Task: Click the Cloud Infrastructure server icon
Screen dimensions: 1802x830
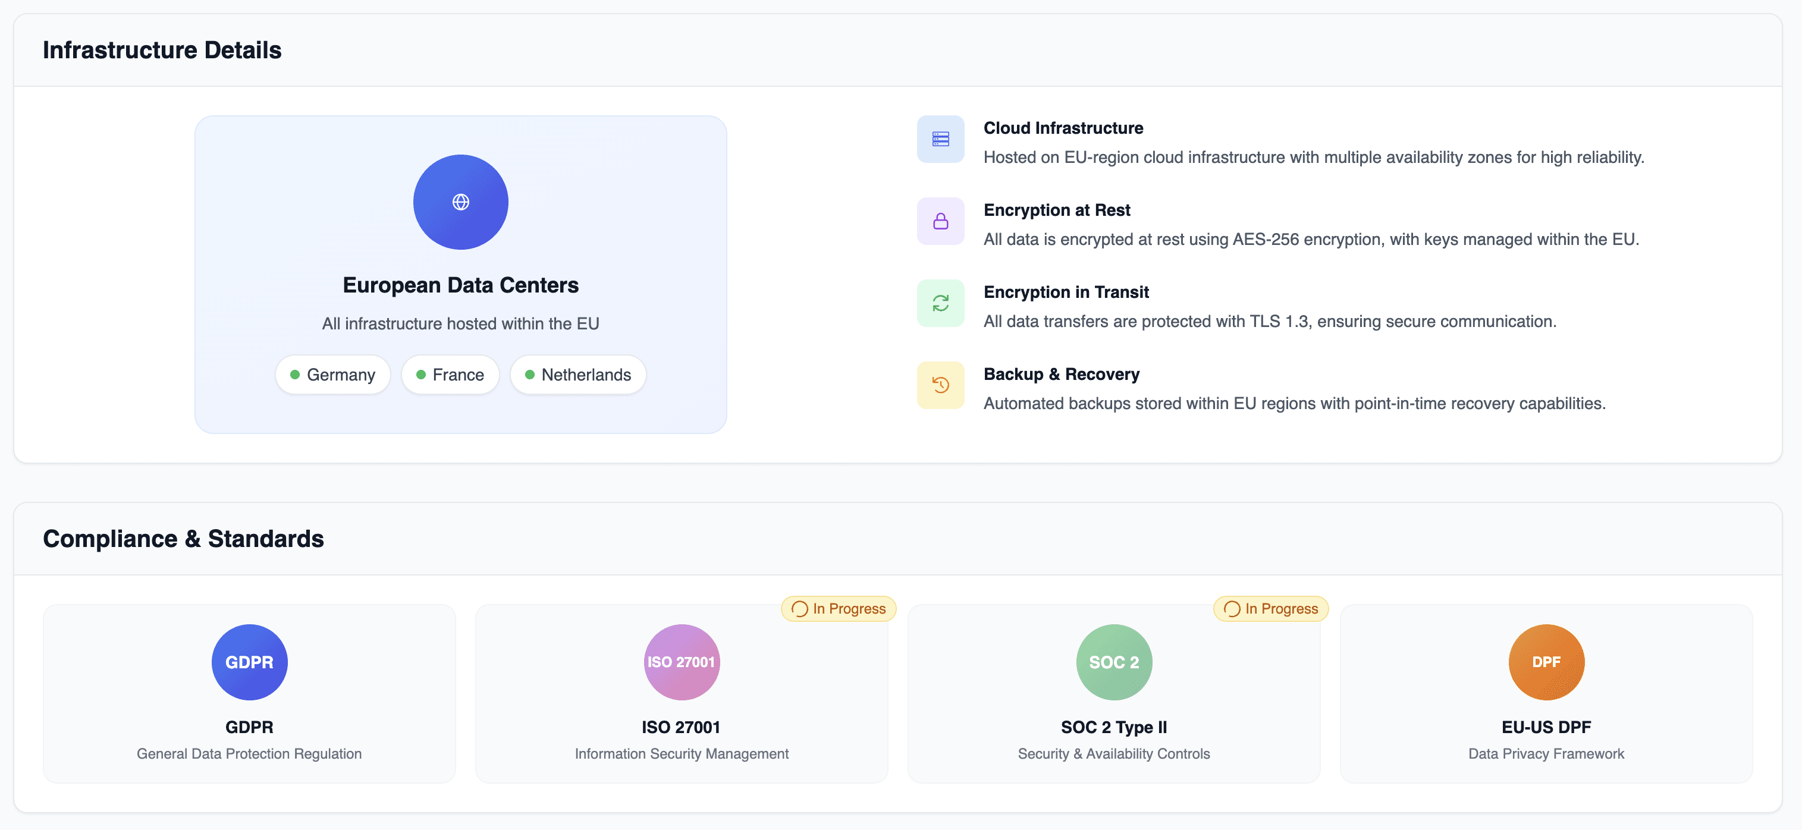Action: [940, 139]
